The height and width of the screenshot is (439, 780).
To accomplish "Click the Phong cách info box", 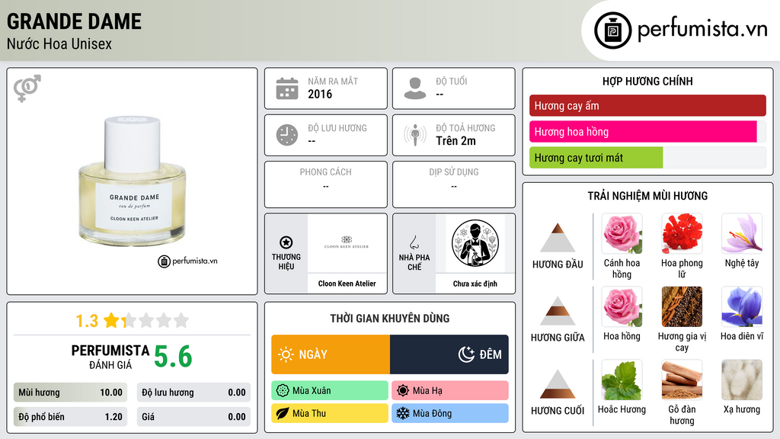I will tap(326, 184).
